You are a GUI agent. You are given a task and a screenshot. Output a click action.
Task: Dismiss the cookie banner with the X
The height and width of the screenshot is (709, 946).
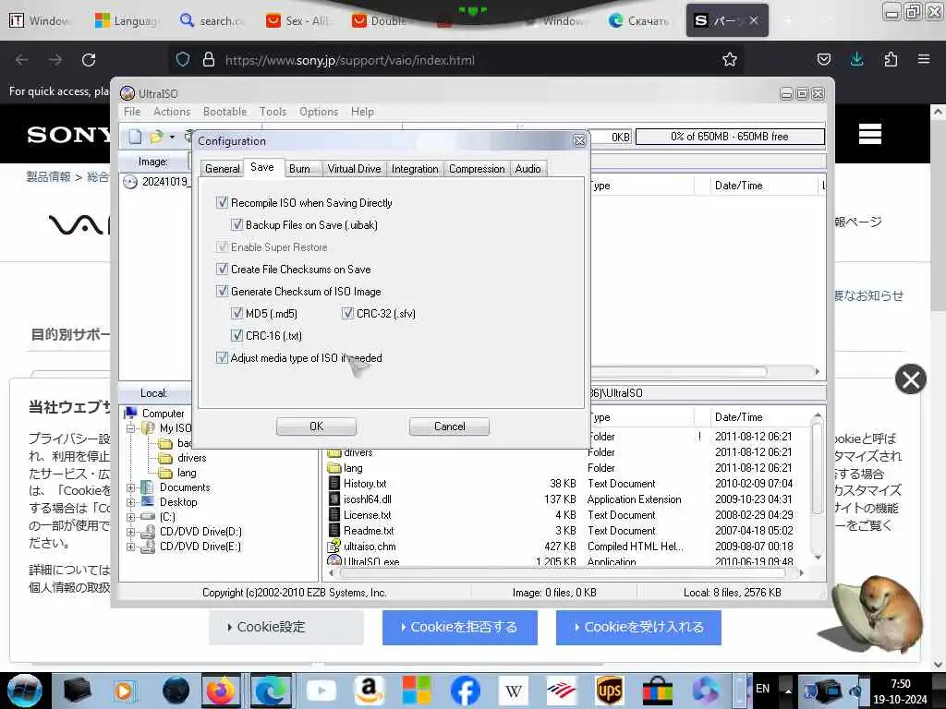click(x=910, y=379)
